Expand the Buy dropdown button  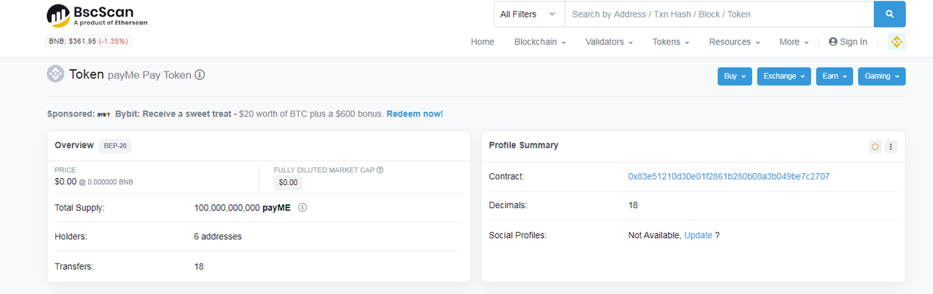coord(735,76)
